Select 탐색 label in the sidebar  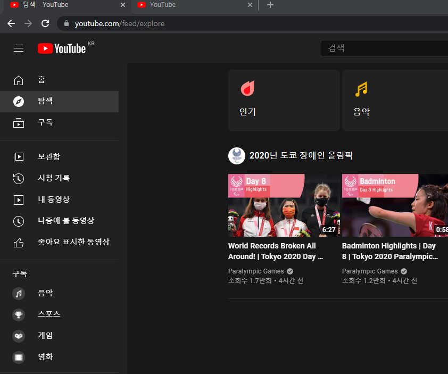45,101
